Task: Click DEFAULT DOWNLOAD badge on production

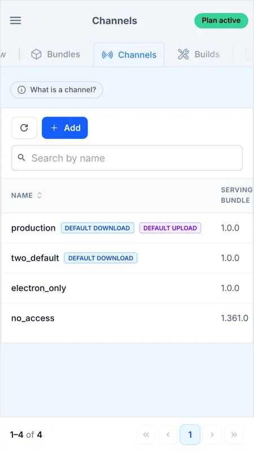Action: pos(97,228)
